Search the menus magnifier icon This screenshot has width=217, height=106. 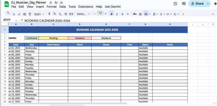click(8, 13)
